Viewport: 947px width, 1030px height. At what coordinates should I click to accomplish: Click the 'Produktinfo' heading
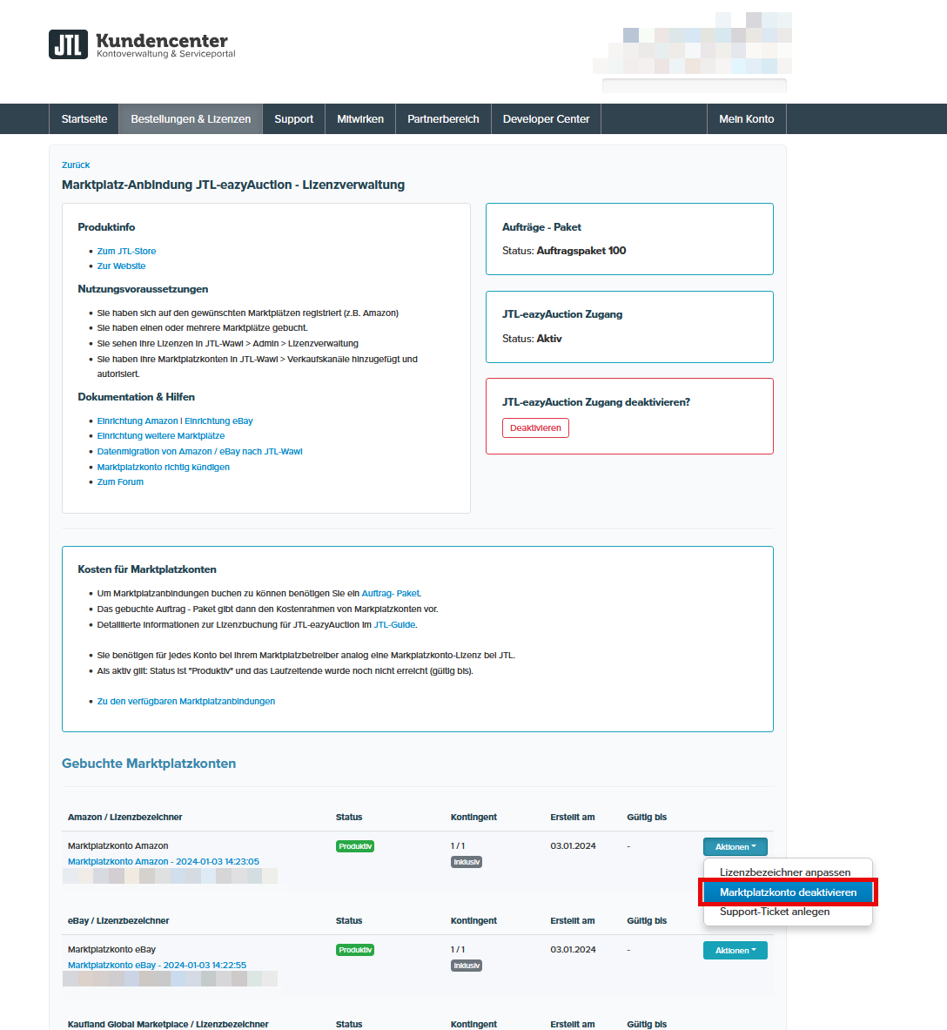(106, 226)
